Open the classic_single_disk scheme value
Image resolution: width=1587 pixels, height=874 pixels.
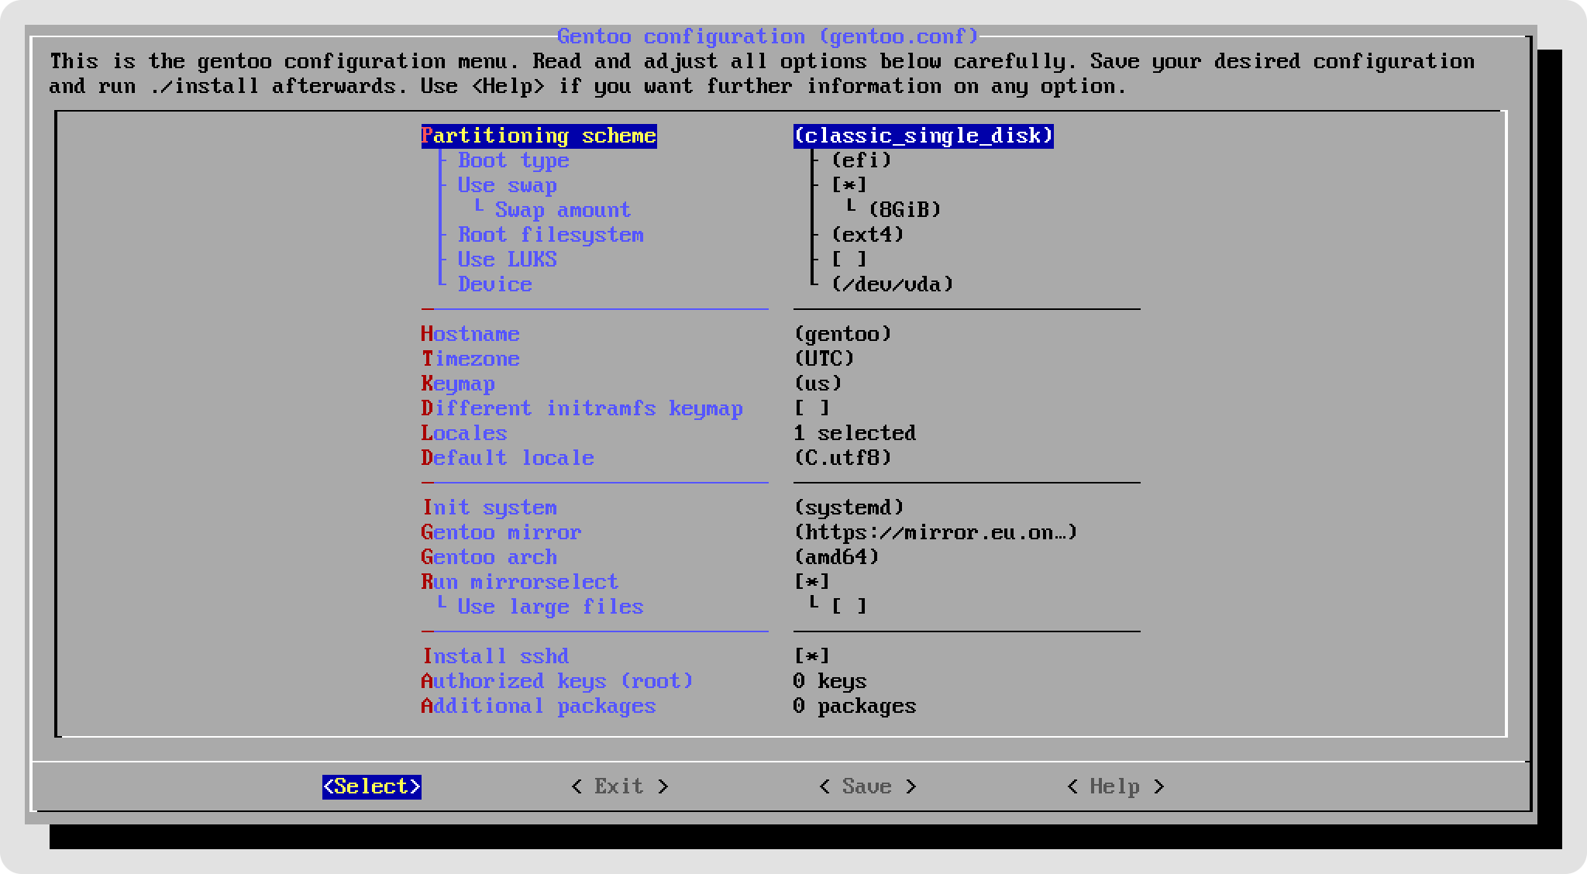pyautogui.click(x=923, y=136)
